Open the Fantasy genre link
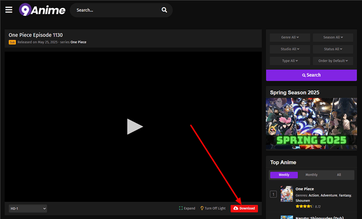The width and height of the screenshot is (362, 219). pyautogui.click(x=345, y=195)
